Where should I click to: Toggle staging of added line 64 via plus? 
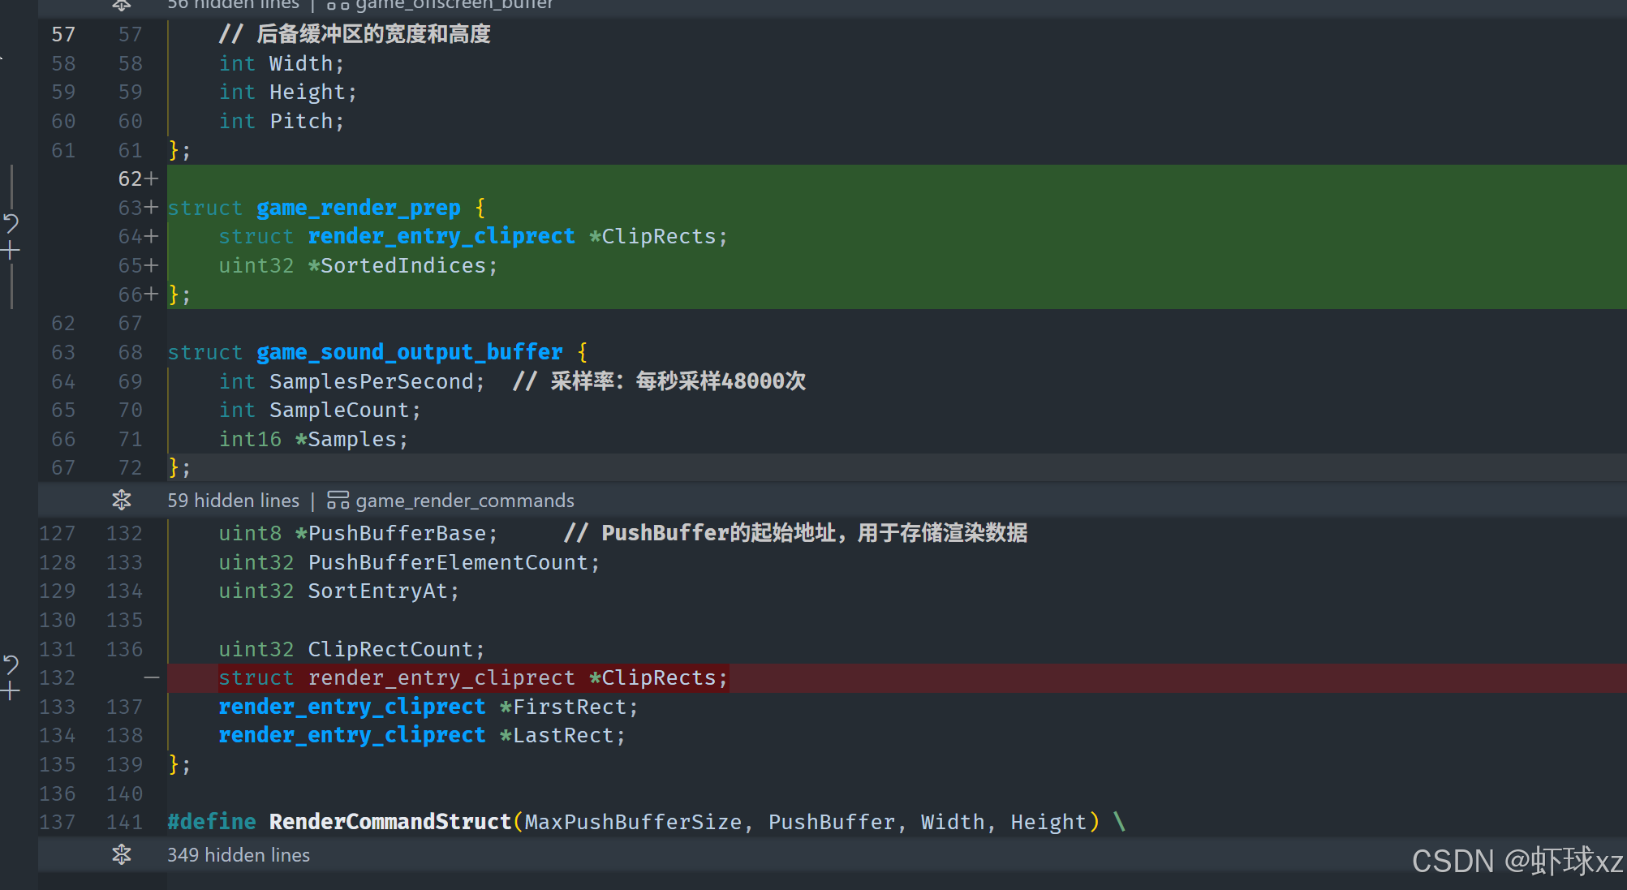151,236
